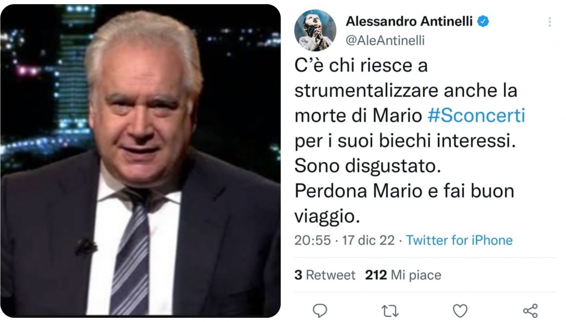Viewport: 566px width, 322px height.
Task: Click the Twitter for iPhone source link
Action: click(459, 240)
